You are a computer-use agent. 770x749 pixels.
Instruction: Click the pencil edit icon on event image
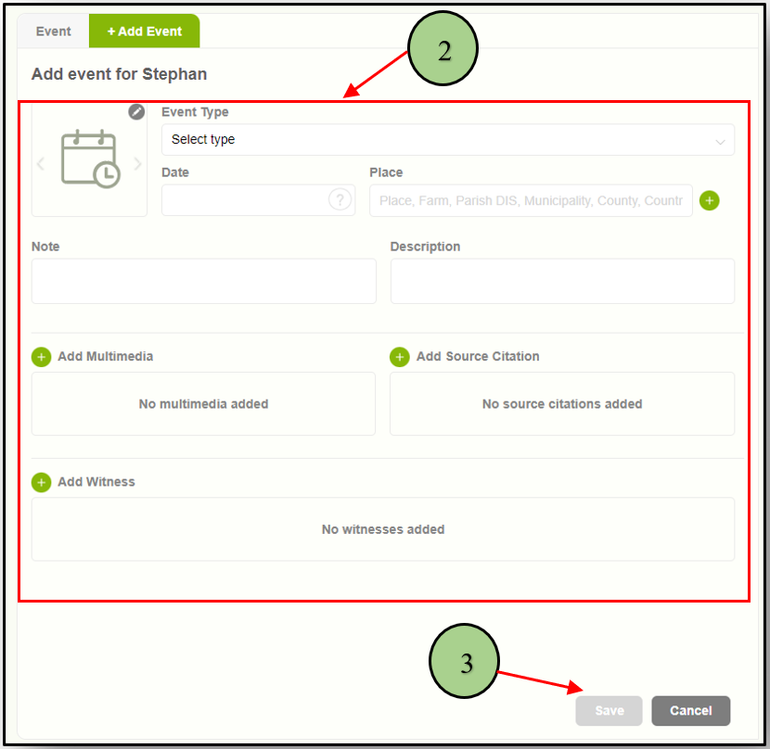(136, 112)
